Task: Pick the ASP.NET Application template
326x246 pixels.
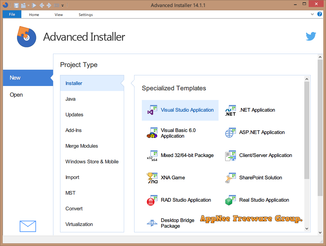Action: pos(255,133)
